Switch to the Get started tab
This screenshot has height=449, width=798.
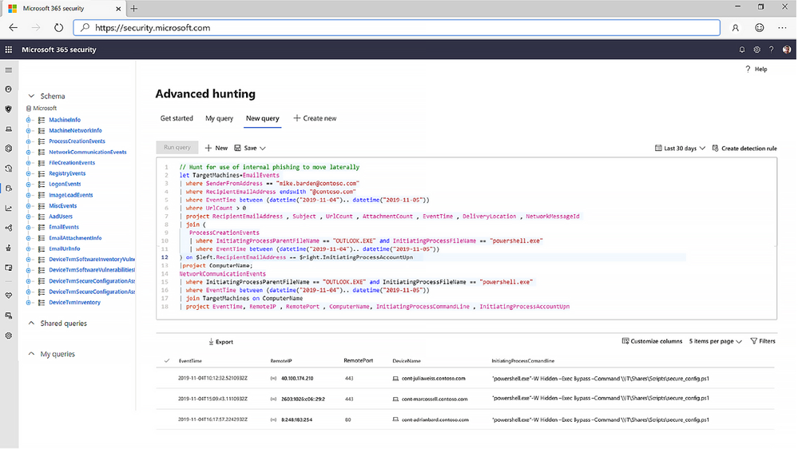tap(177, 118)
